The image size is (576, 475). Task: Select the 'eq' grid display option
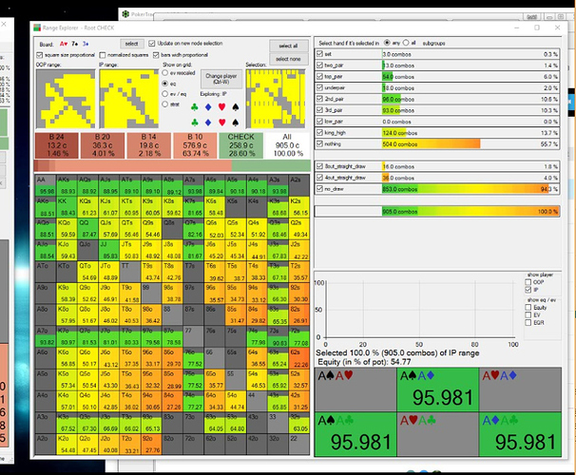tap(165, 84)
